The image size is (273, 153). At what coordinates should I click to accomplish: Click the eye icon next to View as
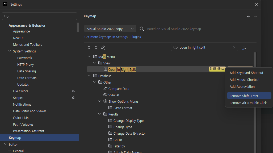(105, 95)
